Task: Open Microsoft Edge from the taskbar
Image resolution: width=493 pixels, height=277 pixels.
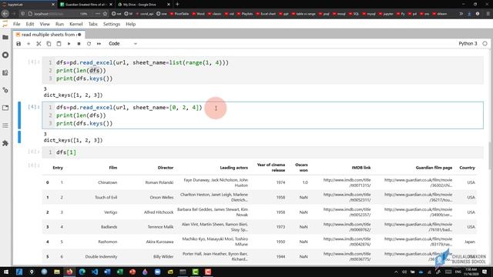Action: pos(82,272)
